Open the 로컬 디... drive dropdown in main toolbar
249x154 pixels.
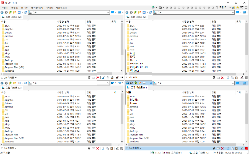point(230,7)
